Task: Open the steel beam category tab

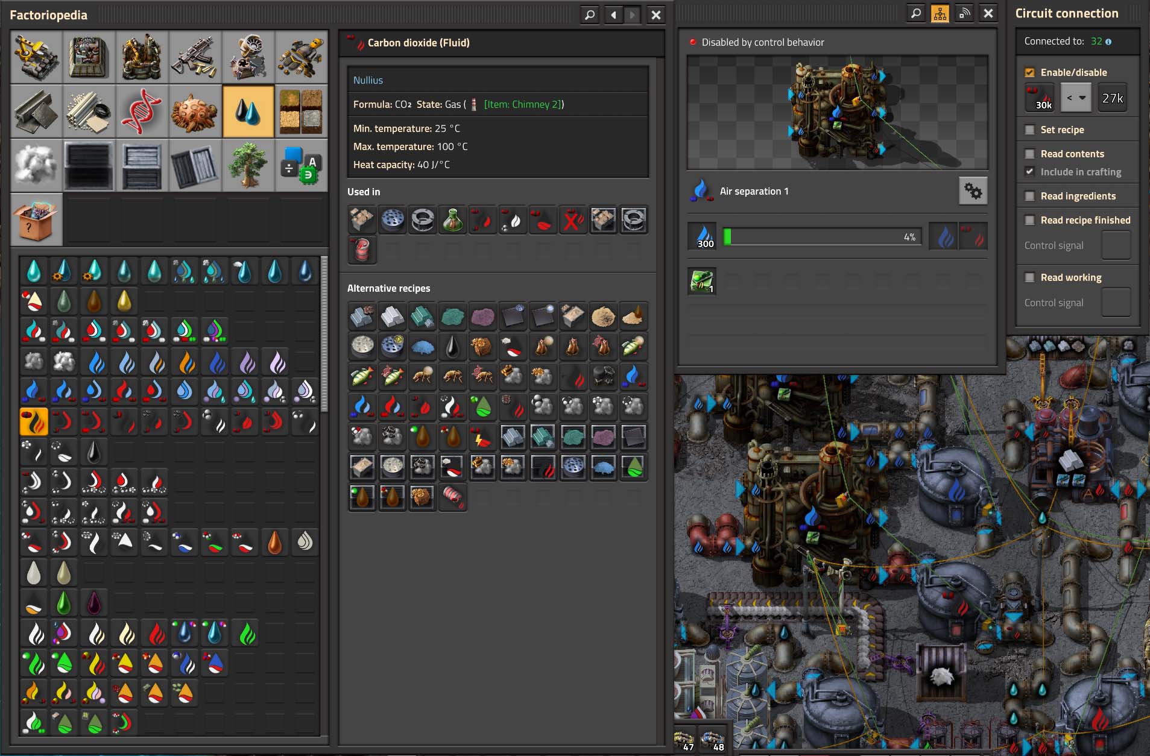Action: click(37, 112)
